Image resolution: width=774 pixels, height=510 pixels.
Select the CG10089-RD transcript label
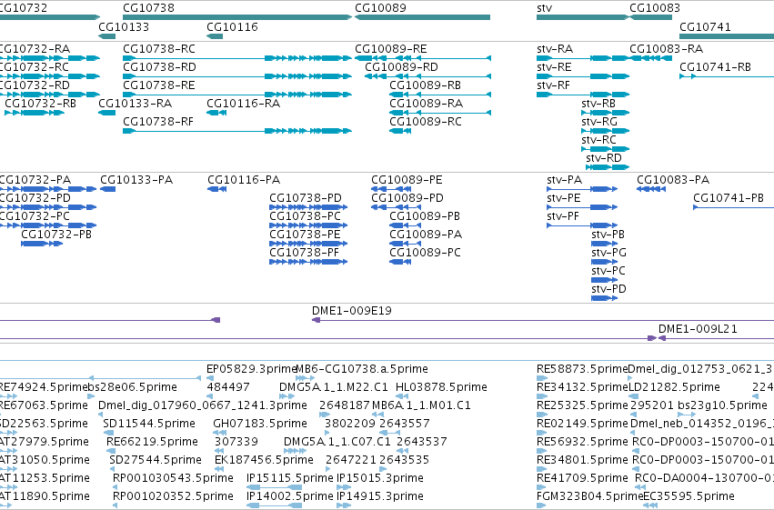point(401,67)
